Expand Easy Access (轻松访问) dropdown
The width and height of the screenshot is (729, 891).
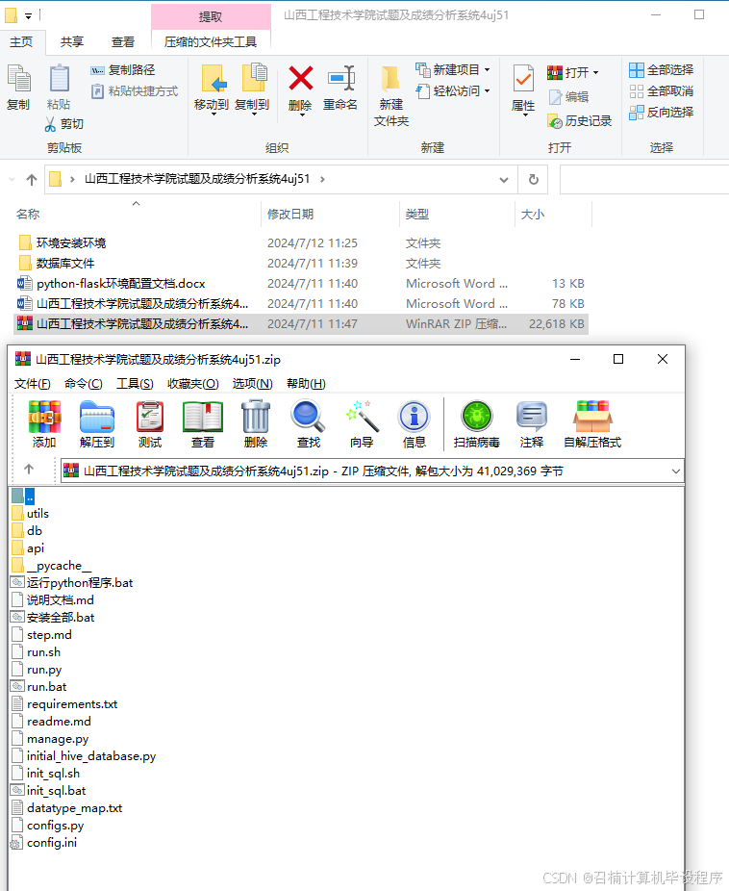(488, 90)
